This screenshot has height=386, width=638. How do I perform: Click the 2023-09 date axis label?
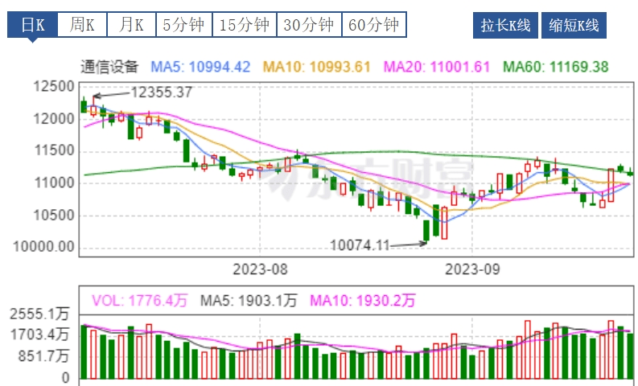(x=472, y=269)
